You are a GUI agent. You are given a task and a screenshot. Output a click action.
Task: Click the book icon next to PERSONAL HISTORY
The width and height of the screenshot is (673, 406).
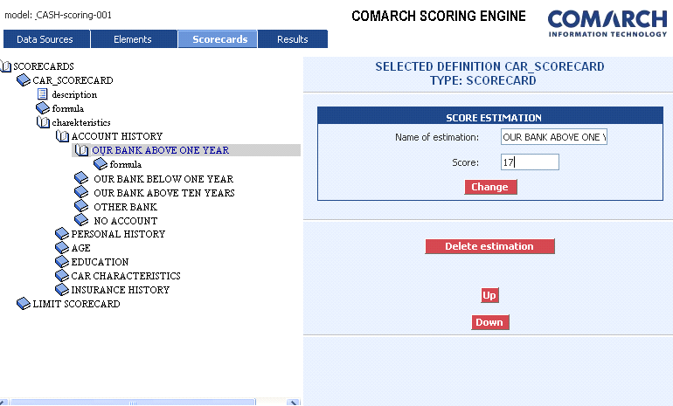pos(61,234)
